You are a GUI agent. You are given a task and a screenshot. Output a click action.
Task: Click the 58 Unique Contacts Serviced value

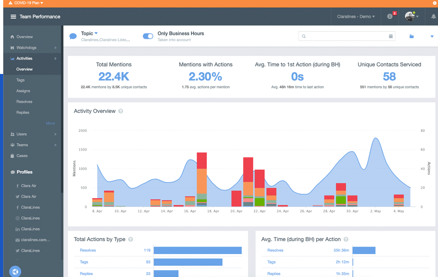click(x=389, y=77)
